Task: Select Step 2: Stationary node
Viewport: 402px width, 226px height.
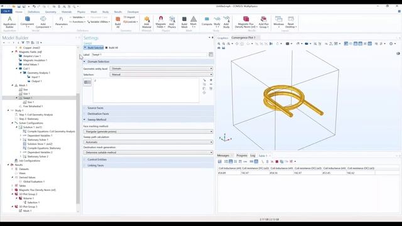Action: [29, 119]
